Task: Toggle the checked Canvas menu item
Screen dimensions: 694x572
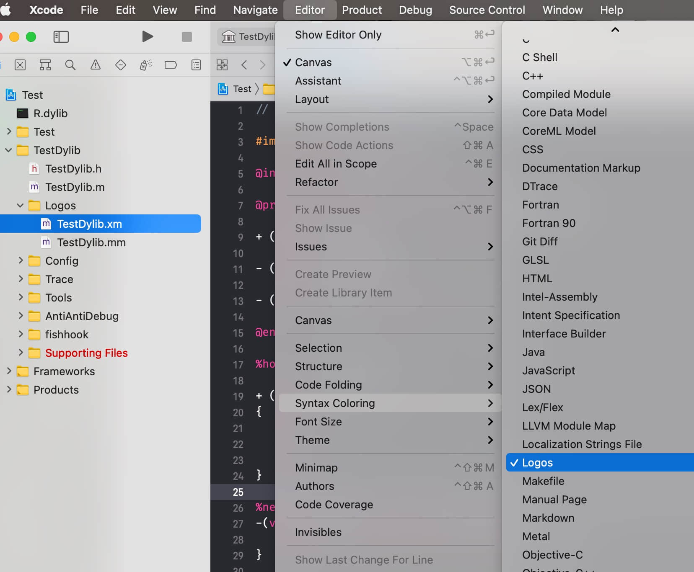Action: [x=388, y=62]
